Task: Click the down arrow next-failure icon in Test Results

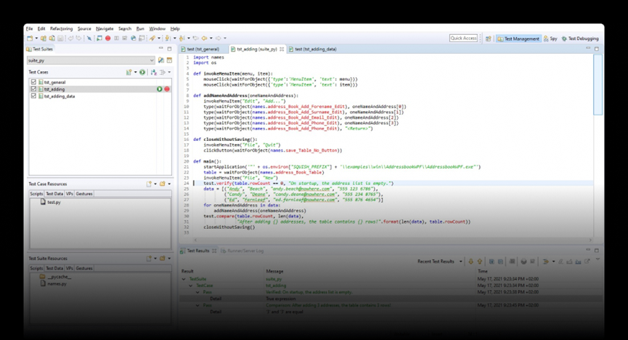Action: [x=470, y=262]
